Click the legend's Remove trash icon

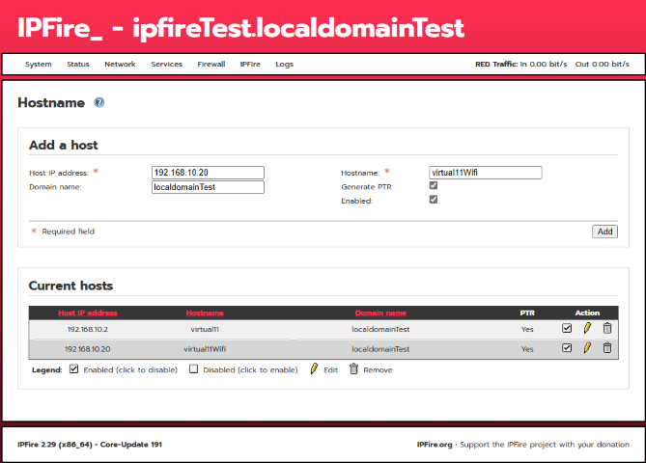tap(353, 368)
